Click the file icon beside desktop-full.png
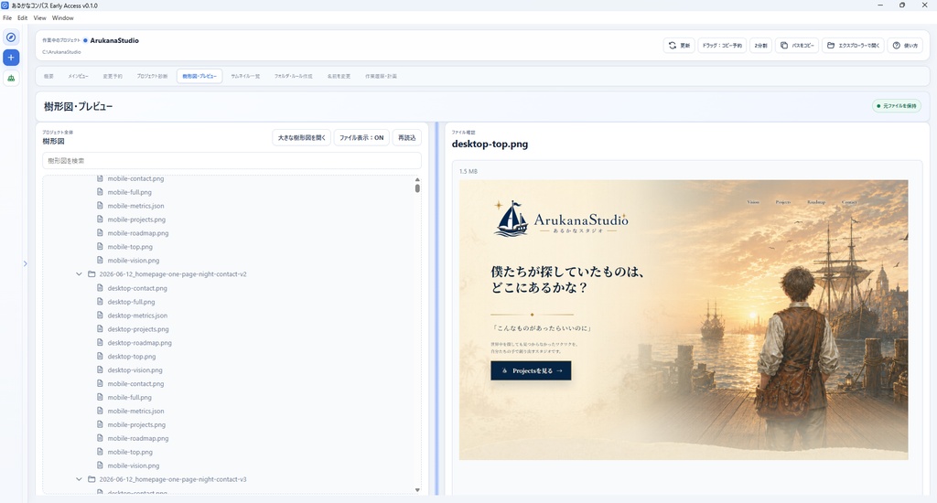The width and height of the screenshot is (937, 503). coord(100,302)
